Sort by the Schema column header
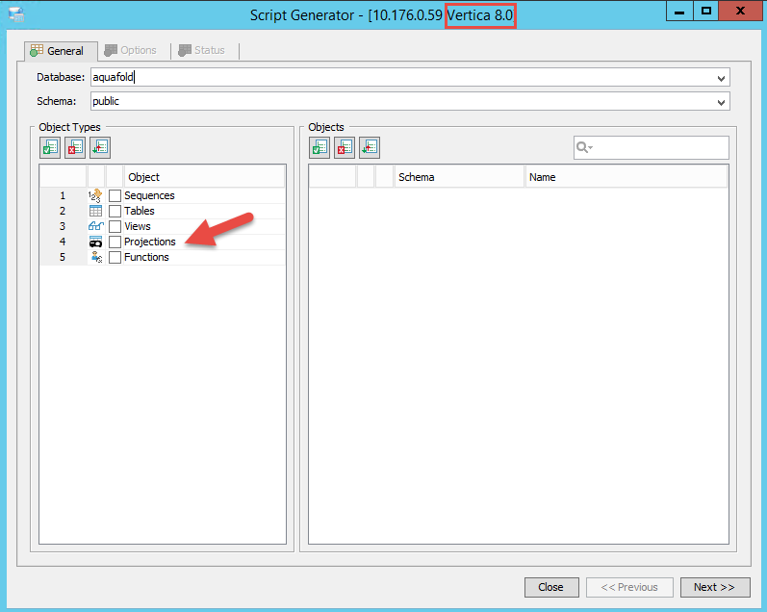Viewport: 767px width, 612px height. [459, 177]
